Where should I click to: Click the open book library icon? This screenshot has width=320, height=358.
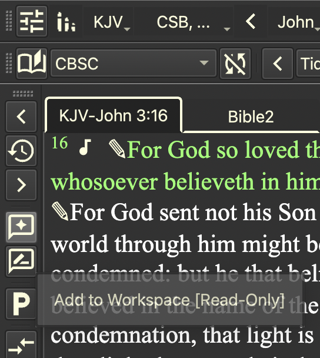pyautogui.click(x=32, y=63)
